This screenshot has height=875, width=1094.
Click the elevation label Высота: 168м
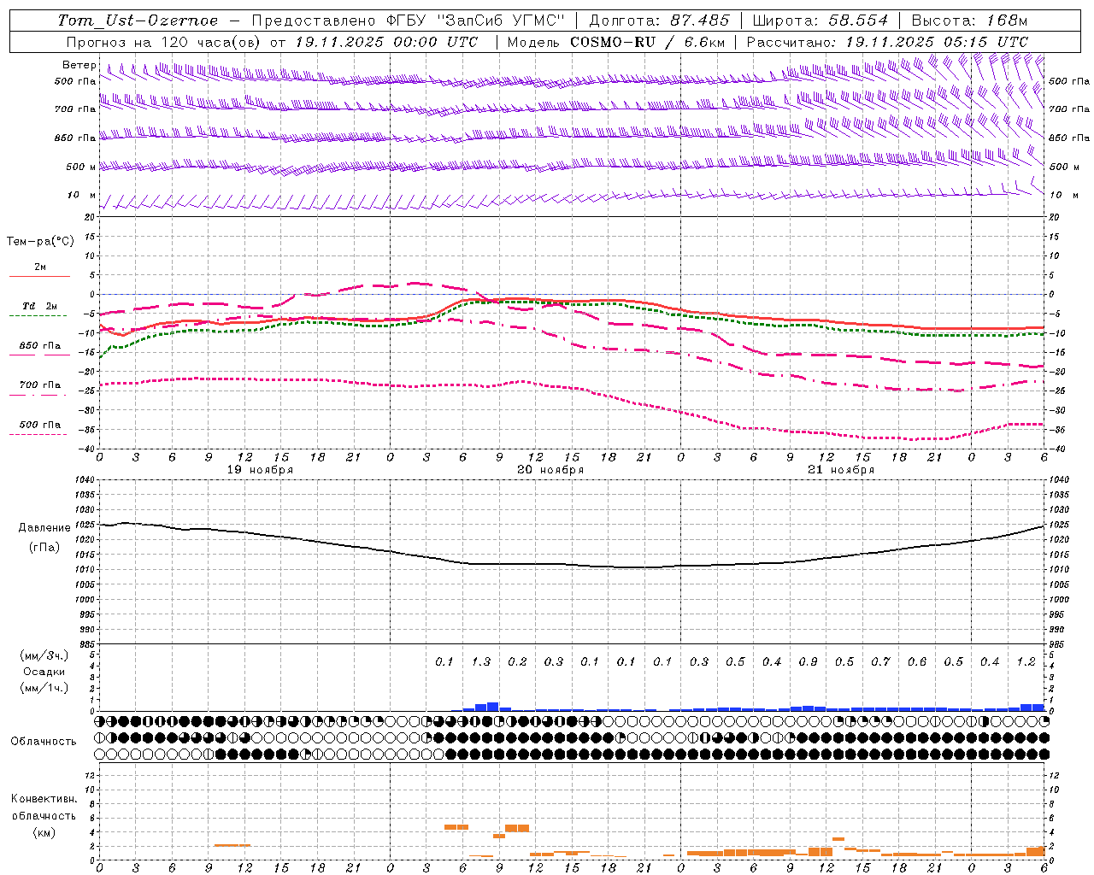[969, 21]
